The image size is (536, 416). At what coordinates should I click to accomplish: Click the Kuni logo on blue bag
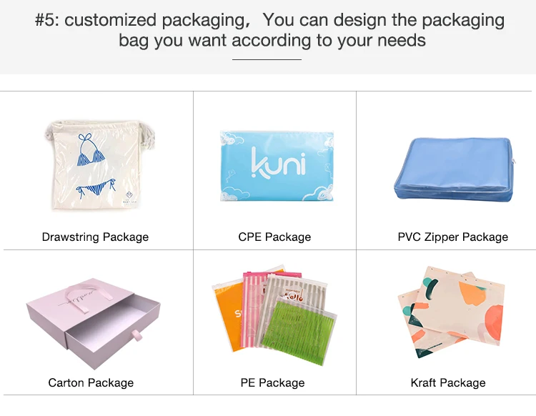click(278, 163)
